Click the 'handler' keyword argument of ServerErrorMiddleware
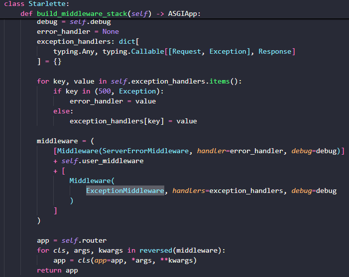Screen dimensions: 349x277 tap(211, 151)
